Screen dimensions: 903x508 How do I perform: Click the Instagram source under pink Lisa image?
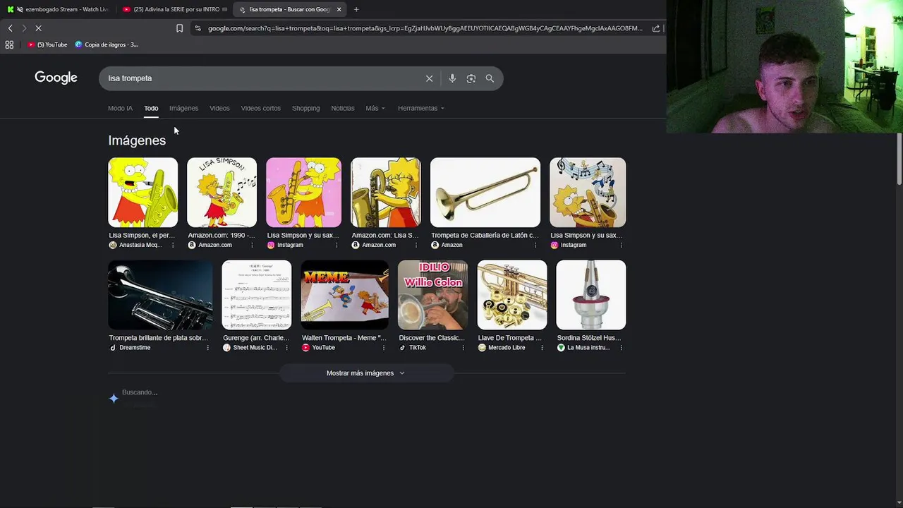click(285, 245)
